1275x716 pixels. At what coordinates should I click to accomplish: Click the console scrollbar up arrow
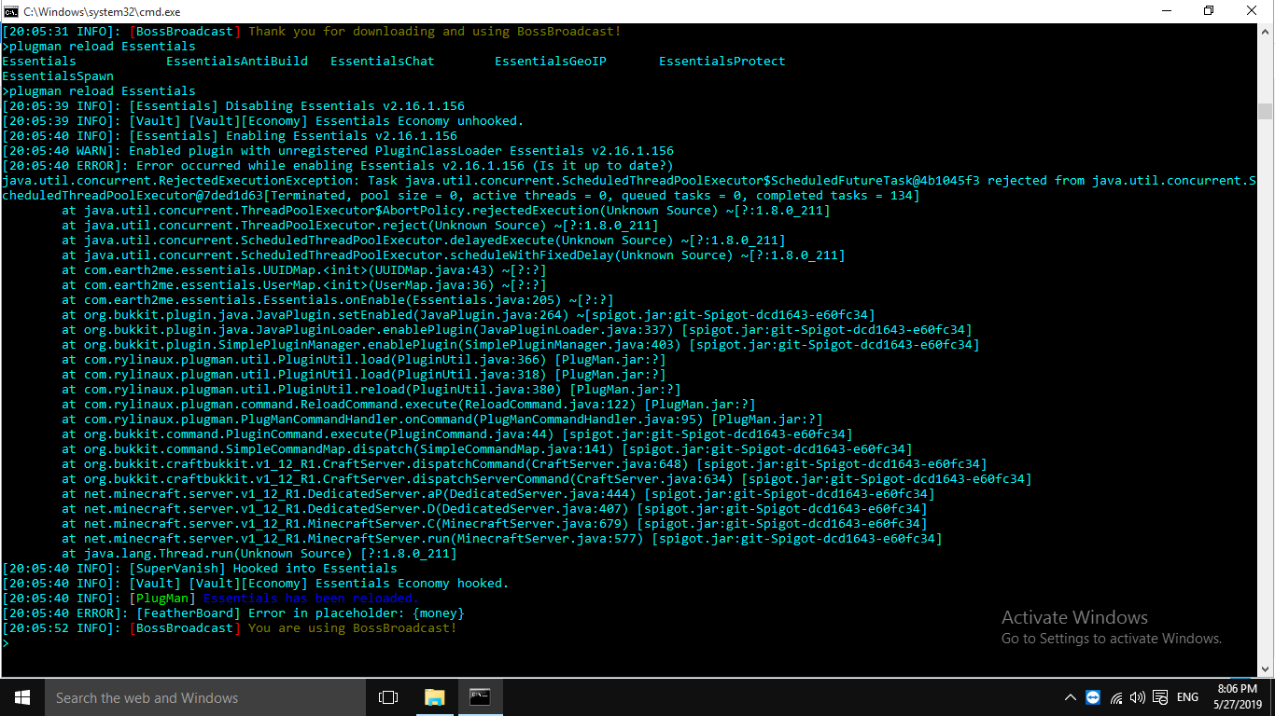1265,33
